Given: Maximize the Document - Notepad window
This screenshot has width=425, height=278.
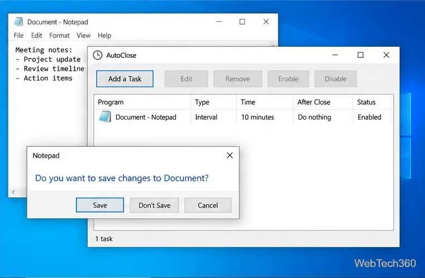Looking at the screenshot, I should tap(242, 22).
